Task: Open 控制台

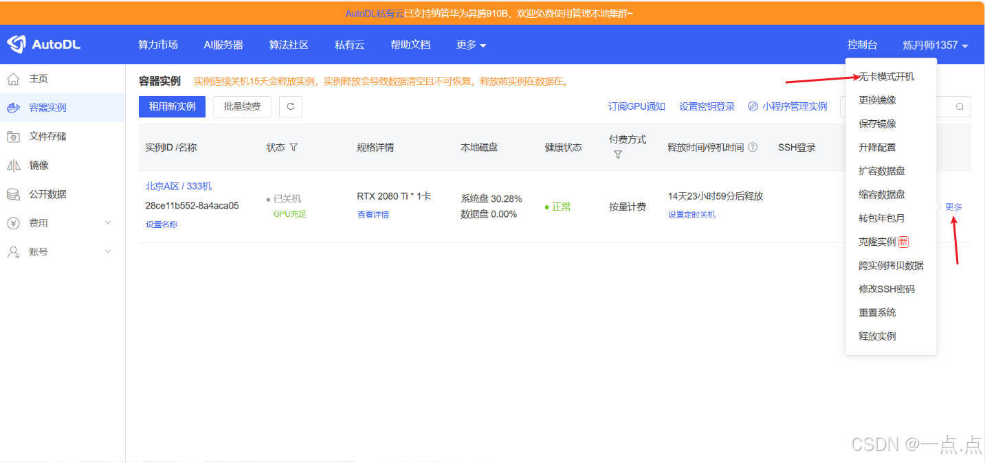Action: 862,45
